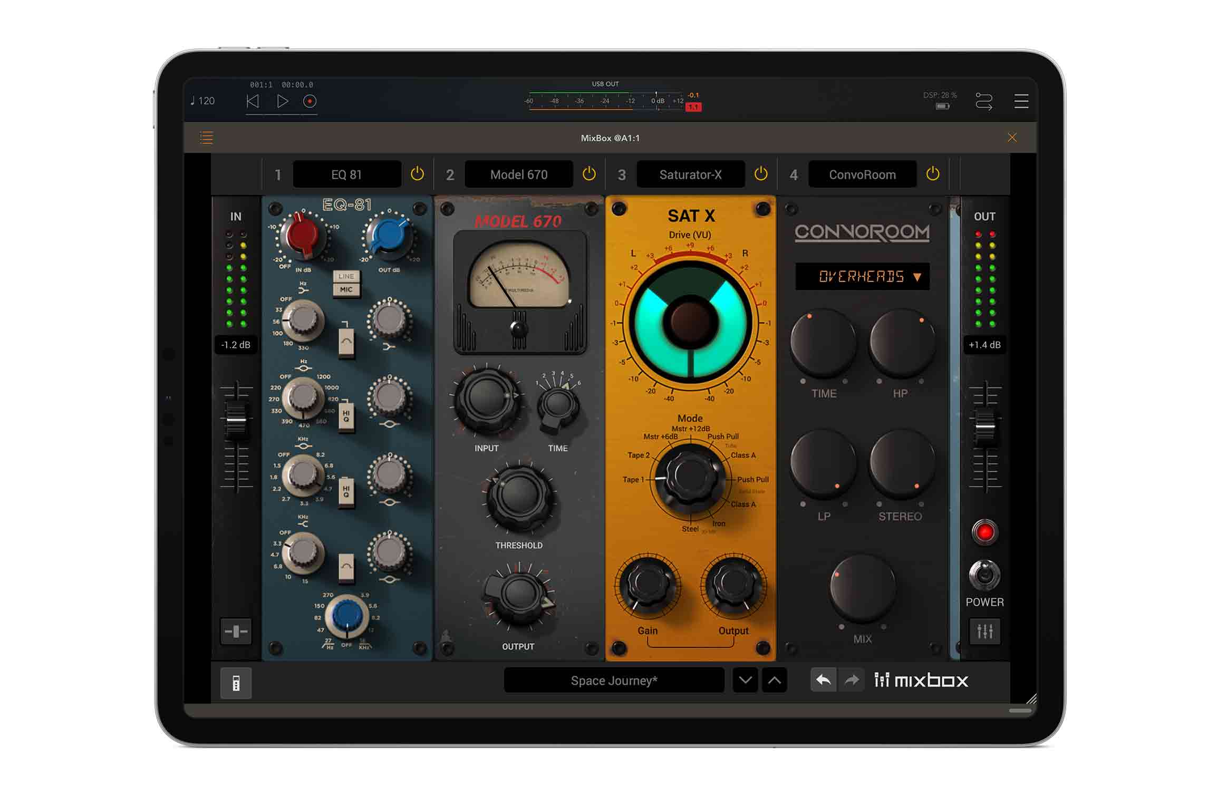The width and height of the screenshot is (1227, 796).
Task: Open the routing icon in top bar
Action: [983, 101]
